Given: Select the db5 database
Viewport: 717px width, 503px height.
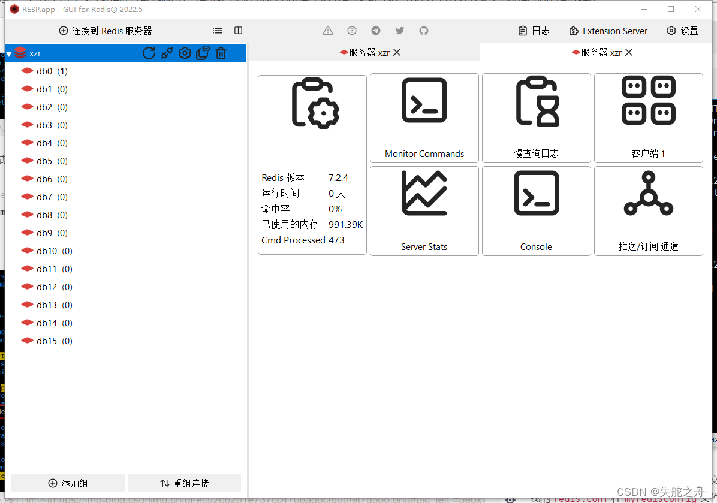Looking at the screenshot, I should click(x=45, y=161).
